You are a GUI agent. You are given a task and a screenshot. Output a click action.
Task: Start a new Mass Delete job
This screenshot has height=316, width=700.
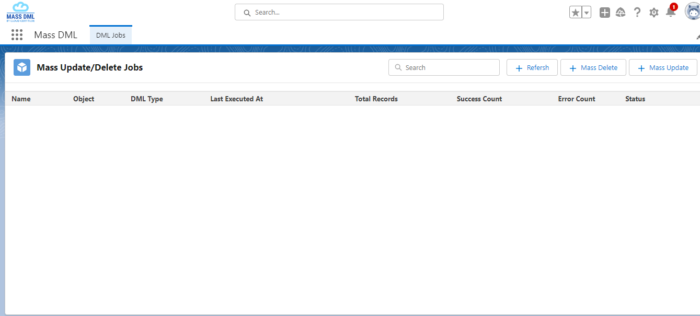(593, 67)
